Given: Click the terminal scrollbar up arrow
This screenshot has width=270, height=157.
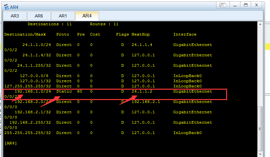Looking at the screenshot, I should point(260,24).
